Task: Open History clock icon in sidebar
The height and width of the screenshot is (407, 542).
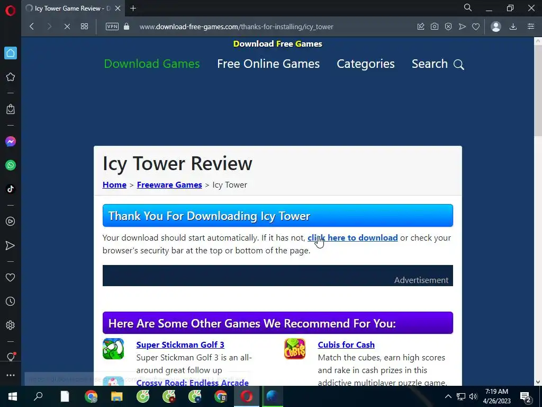Action: click(x=11, y=302)
